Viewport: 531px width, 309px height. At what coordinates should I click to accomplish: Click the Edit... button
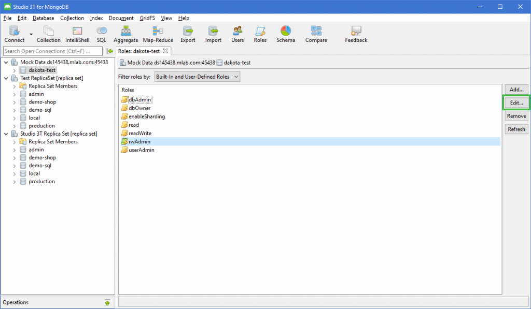(516, 103)
